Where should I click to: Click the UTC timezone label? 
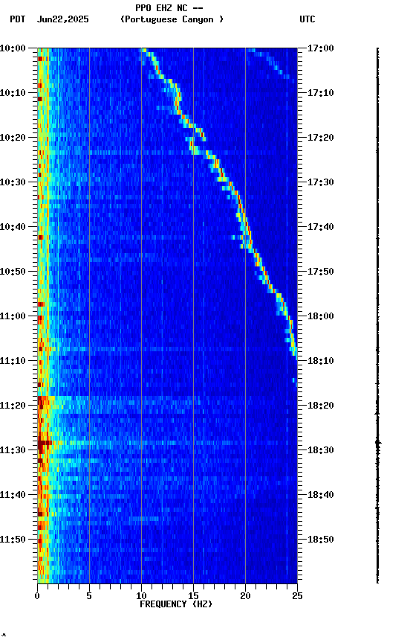[307, 19]
